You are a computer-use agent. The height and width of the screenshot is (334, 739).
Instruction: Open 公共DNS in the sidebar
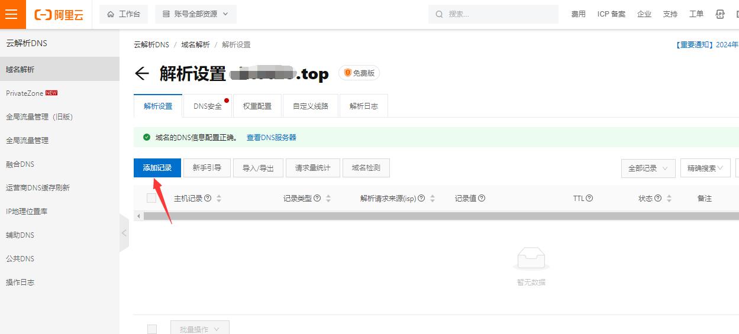tap(60, 258)
